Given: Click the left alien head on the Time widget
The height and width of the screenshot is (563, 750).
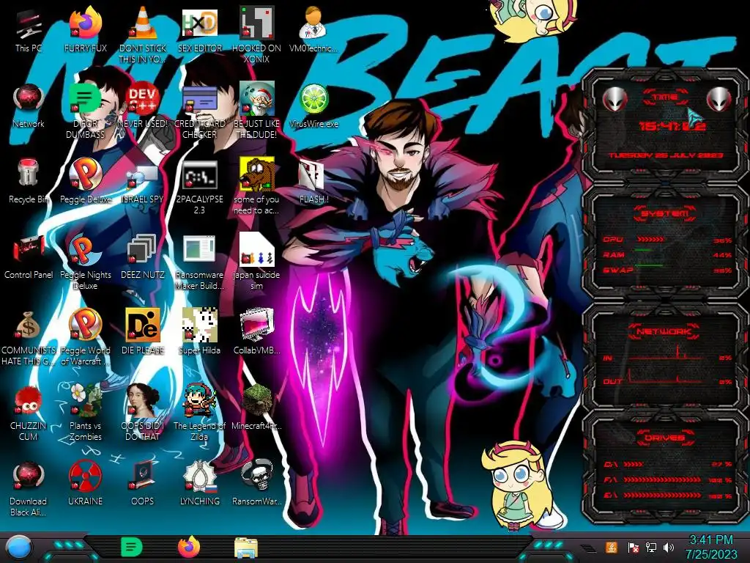Looking at the screenshot, I should [615, 100].
